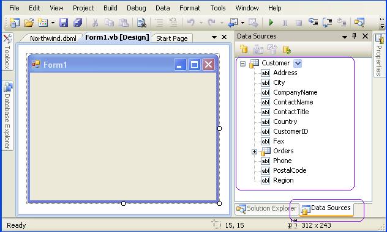Click the Save All icon
This screenshot has height=232, width=387.
click(x=78, y=23)
